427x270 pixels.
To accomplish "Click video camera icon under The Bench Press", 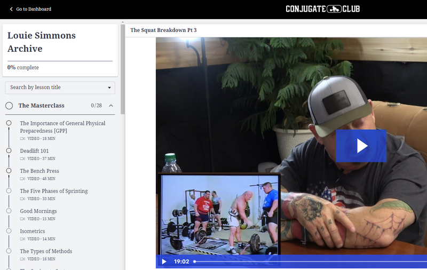I will point(22,179).
